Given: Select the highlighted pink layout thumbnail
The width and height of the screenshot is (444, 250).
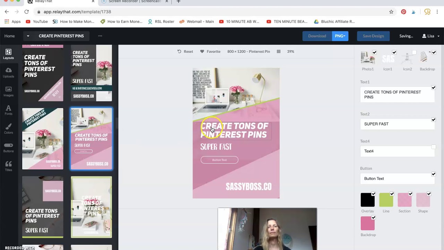Looking at the screenshot, I should pos(92,139).
